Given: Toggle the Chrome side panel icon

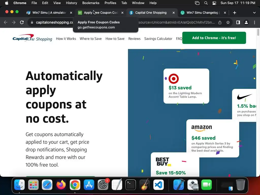Looking at the screenshot, I should pyautogui.click(x=238, y=22).
